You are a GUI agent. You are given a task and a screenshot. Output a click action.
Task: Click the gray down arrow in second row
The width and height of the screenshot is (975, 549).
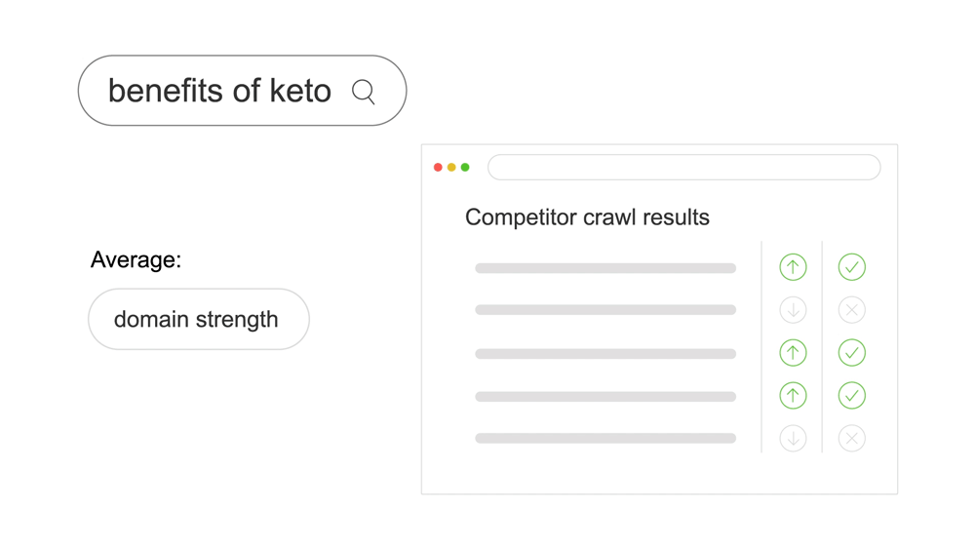pyautogui.click(x=793, y=310)
